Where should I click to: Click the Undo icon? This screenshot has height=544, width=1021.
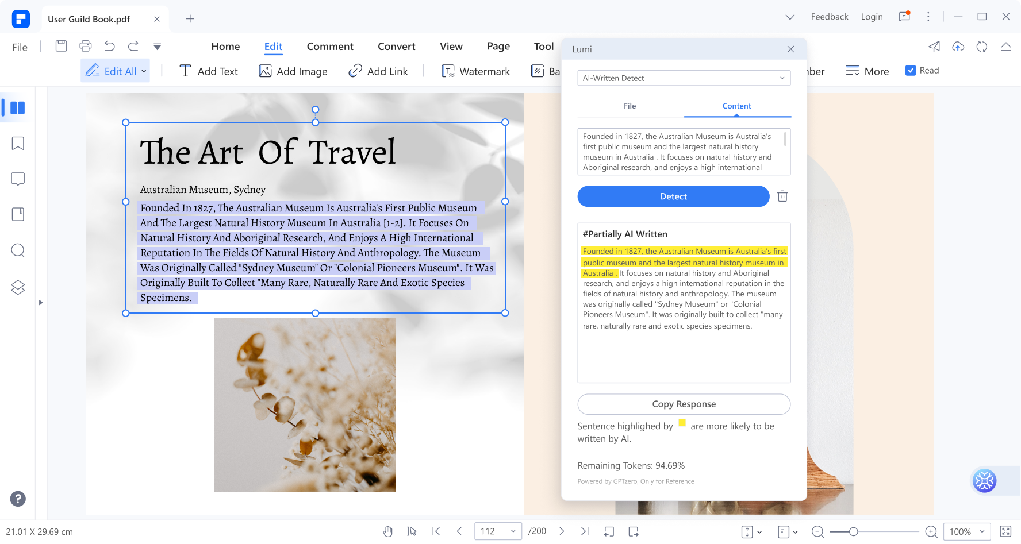109,46
